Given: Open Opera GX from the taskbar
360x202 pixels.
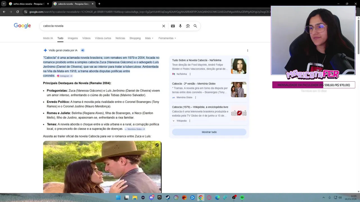Looking at the screenshot, I should pos(209,198).
